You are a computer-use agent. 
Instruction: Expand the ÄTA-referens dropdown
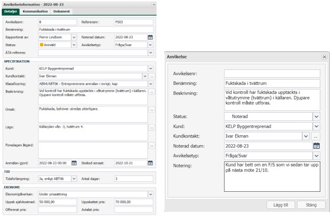(x=151, y=53)
